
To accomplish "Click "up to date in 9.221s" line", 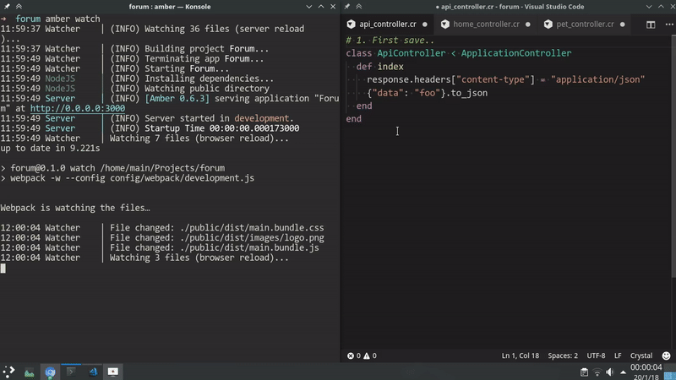I will (x=50, y=149).
